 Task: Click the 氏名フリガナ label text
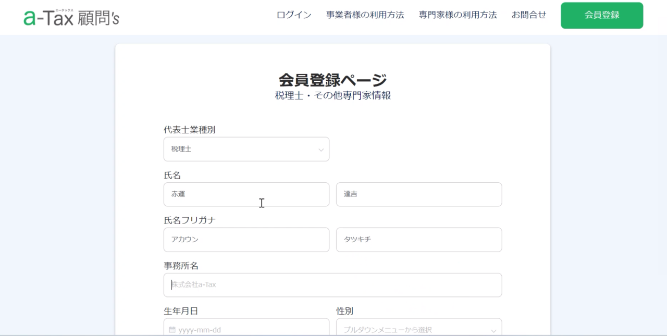point(190,220)
